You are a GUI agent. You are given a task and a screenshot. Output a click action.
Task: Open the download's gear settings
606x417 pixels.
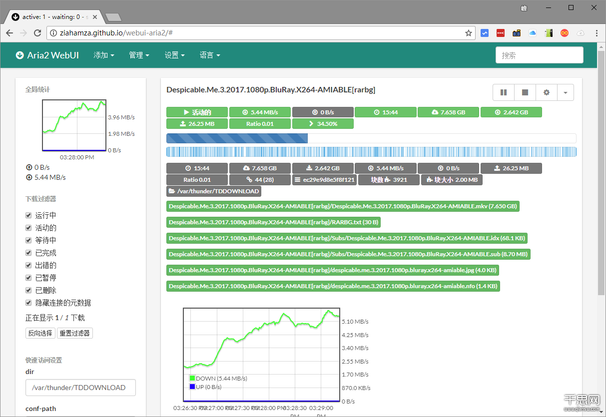(x=547, y=92)
